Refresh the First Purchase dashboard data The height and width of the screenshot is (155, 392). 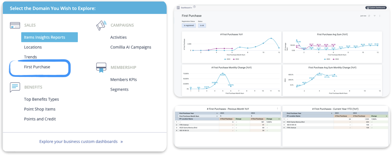click(x=369, y=16)
